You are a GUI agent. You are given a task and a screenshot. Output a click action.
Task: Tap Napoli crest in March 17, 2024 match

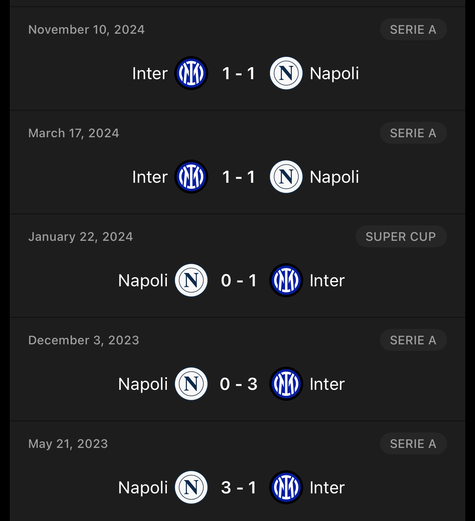286,177
